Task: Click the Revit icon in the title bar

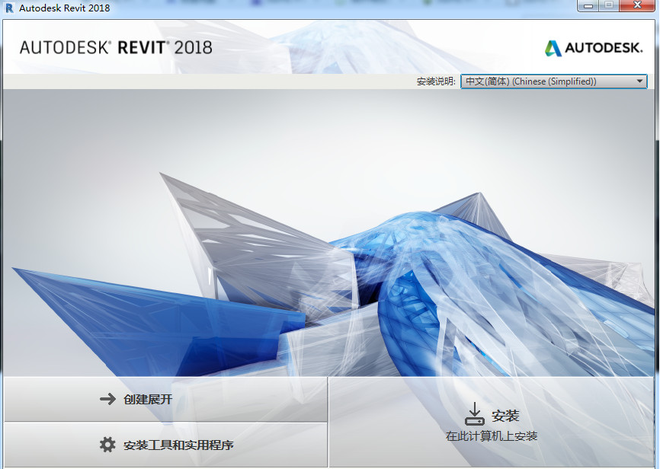Action: pos(9,8)
